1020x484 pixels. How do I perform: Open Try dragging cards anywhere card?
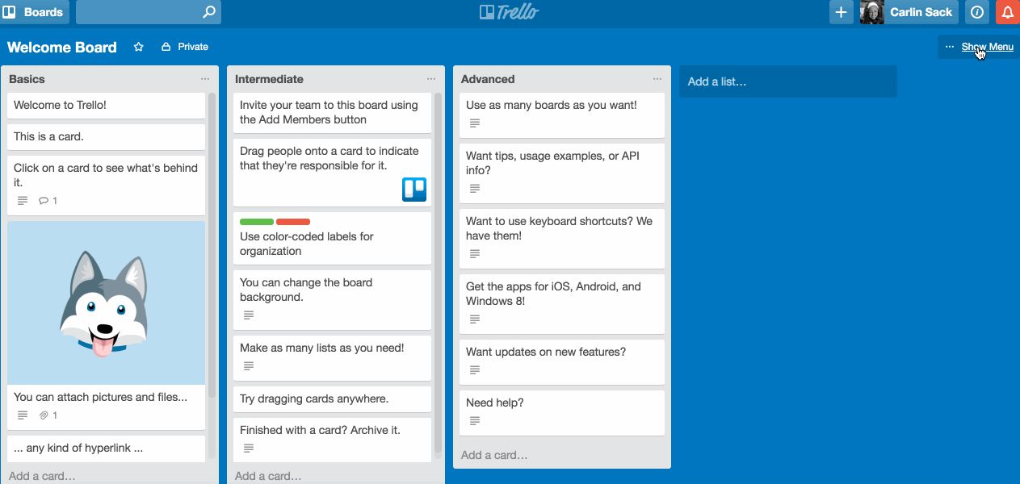[x=333, y=399]
